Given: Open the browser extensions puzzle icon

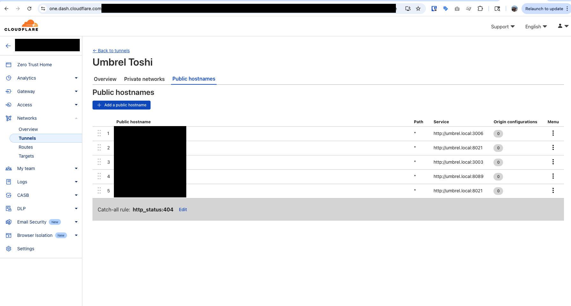Looking at the screenshot, I should (x=480, y=9).
